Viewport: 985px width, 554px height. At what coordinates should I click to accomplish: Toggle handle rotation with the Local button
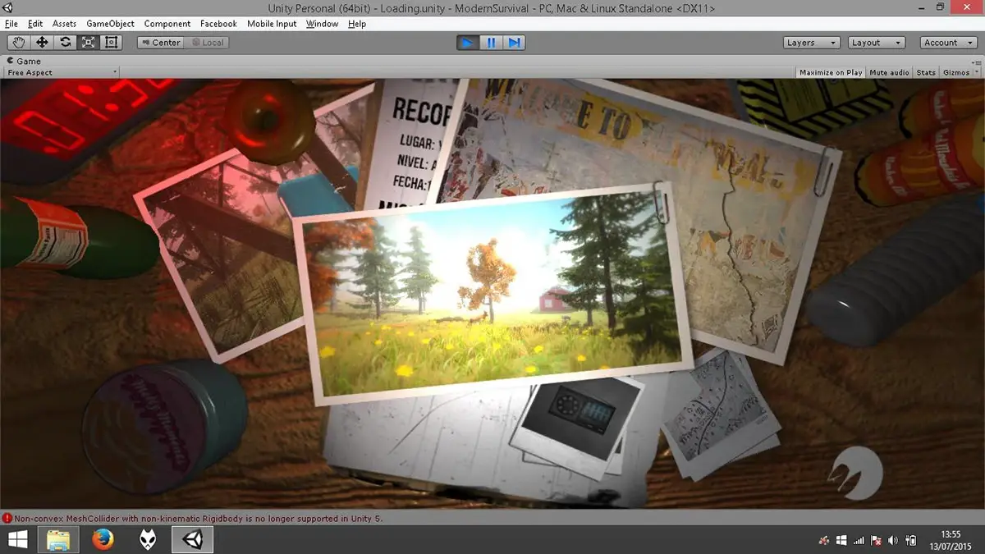click(x=206, y=43)
